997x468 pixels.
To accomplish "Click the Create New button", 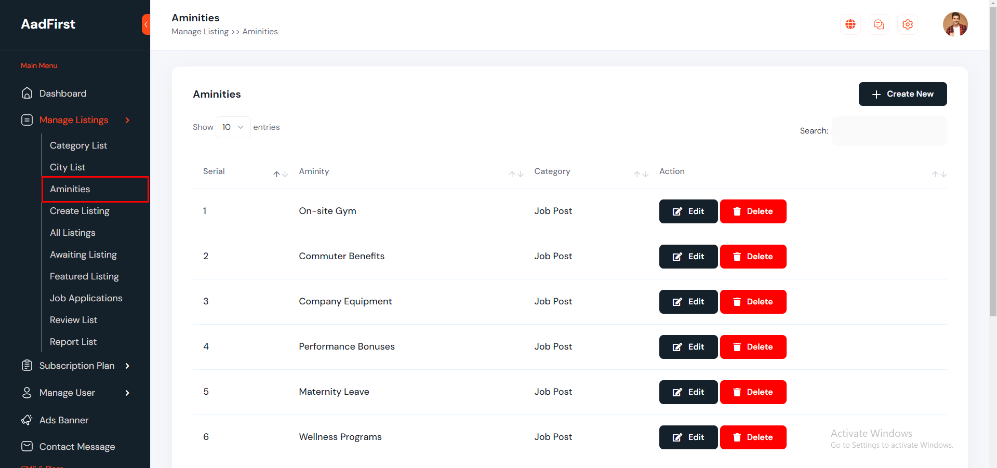I will pos(902,94).
